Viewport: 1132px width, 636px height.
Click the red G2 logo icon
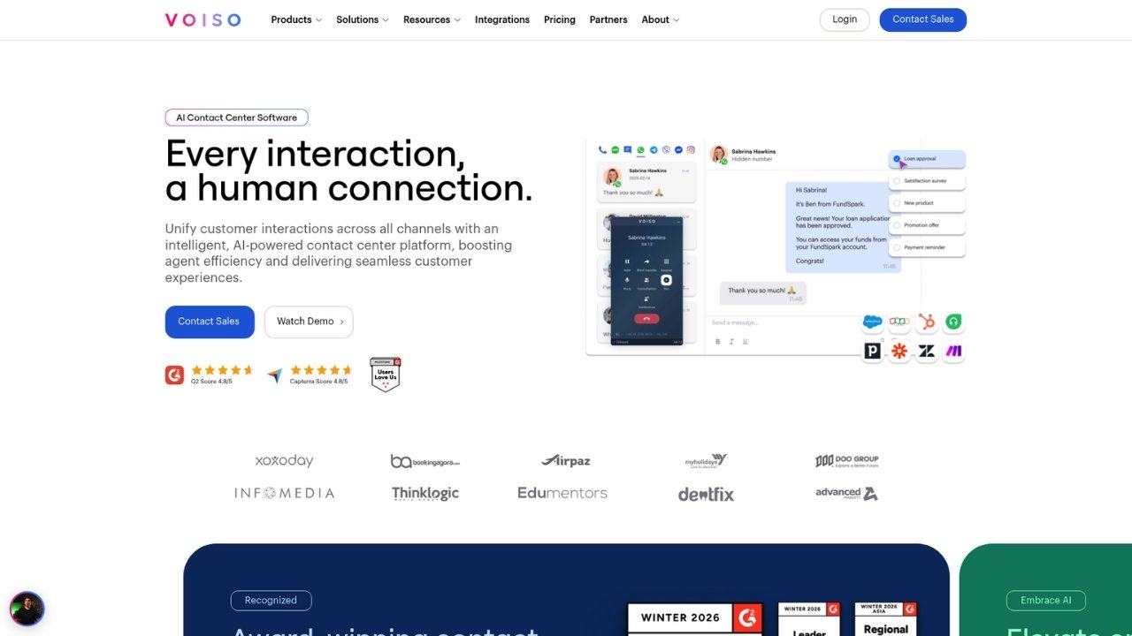click(x=174, y=375)
